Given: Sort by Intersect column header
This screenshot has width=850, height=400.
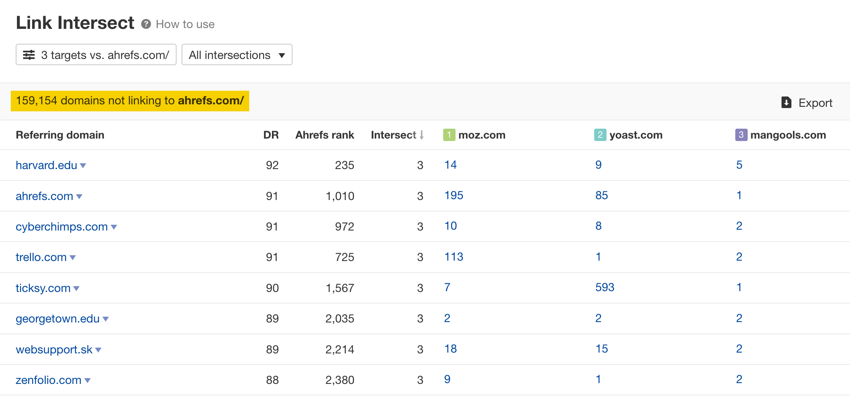Looking at the screenshot, I should (397, 135).
